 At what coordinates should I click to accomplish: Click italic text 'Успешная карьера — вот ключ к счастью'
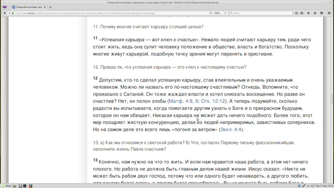pyautogui.click(x=149, y=40)
